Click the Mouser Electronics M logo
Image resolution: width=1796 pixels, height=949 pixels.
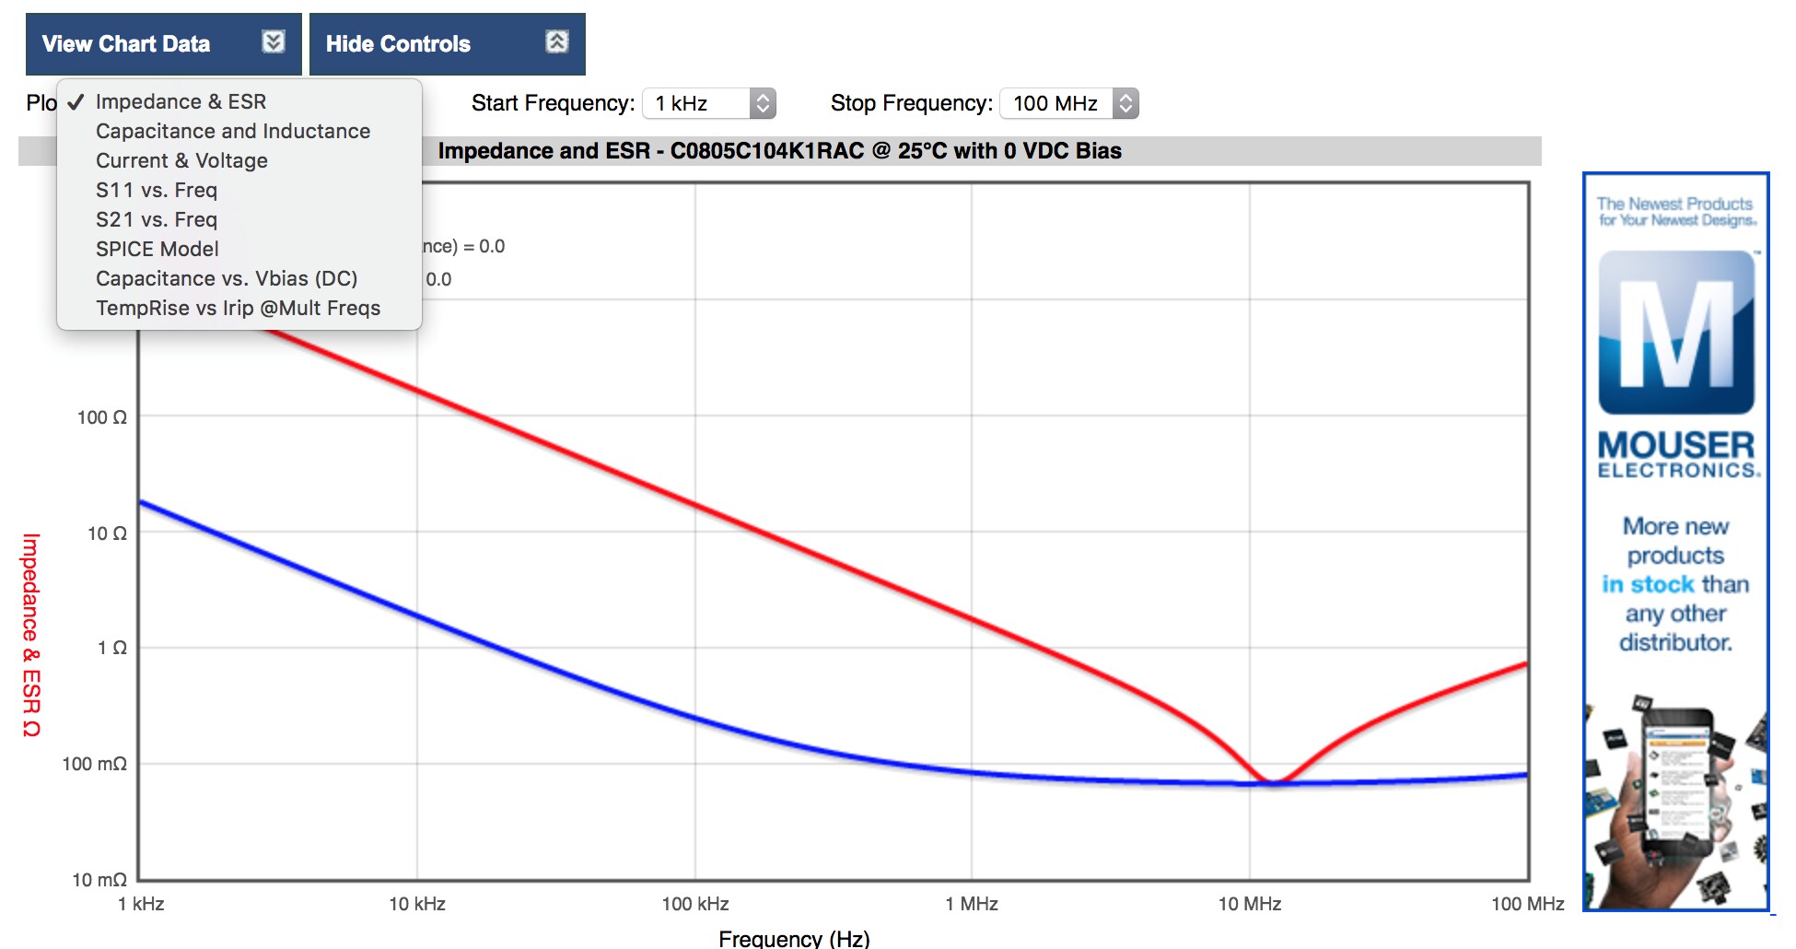[1675, 334]
